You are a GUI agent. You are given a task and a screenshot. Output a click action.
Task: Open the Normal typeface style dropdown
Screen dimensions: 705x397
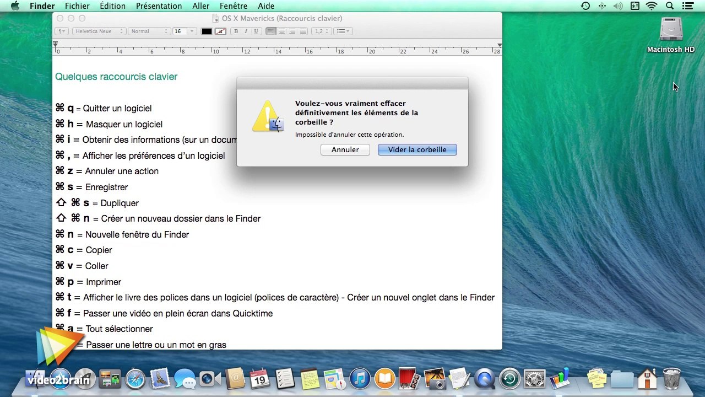pos(149,31)
